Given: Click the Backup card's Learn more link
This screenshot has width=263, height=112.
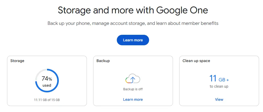Looking at the screenshot, I should pyautogui.click(x=133, y=99).
